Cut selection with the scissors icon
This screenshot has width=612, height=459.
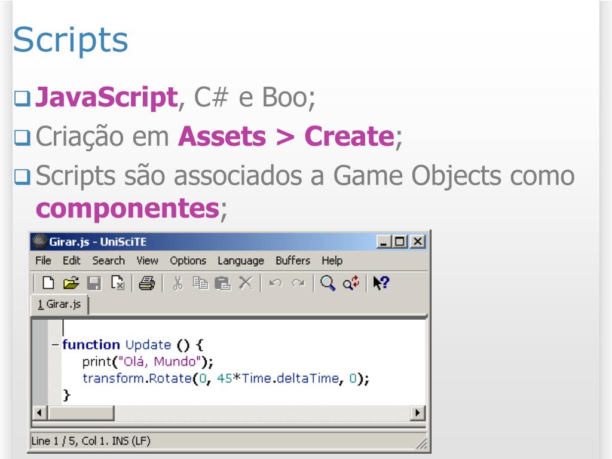click(x=178, y=283)
